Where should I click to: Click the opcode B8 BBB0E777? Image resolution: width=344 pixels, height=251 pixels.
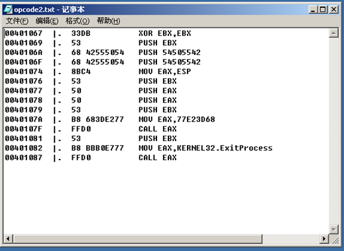97,148
